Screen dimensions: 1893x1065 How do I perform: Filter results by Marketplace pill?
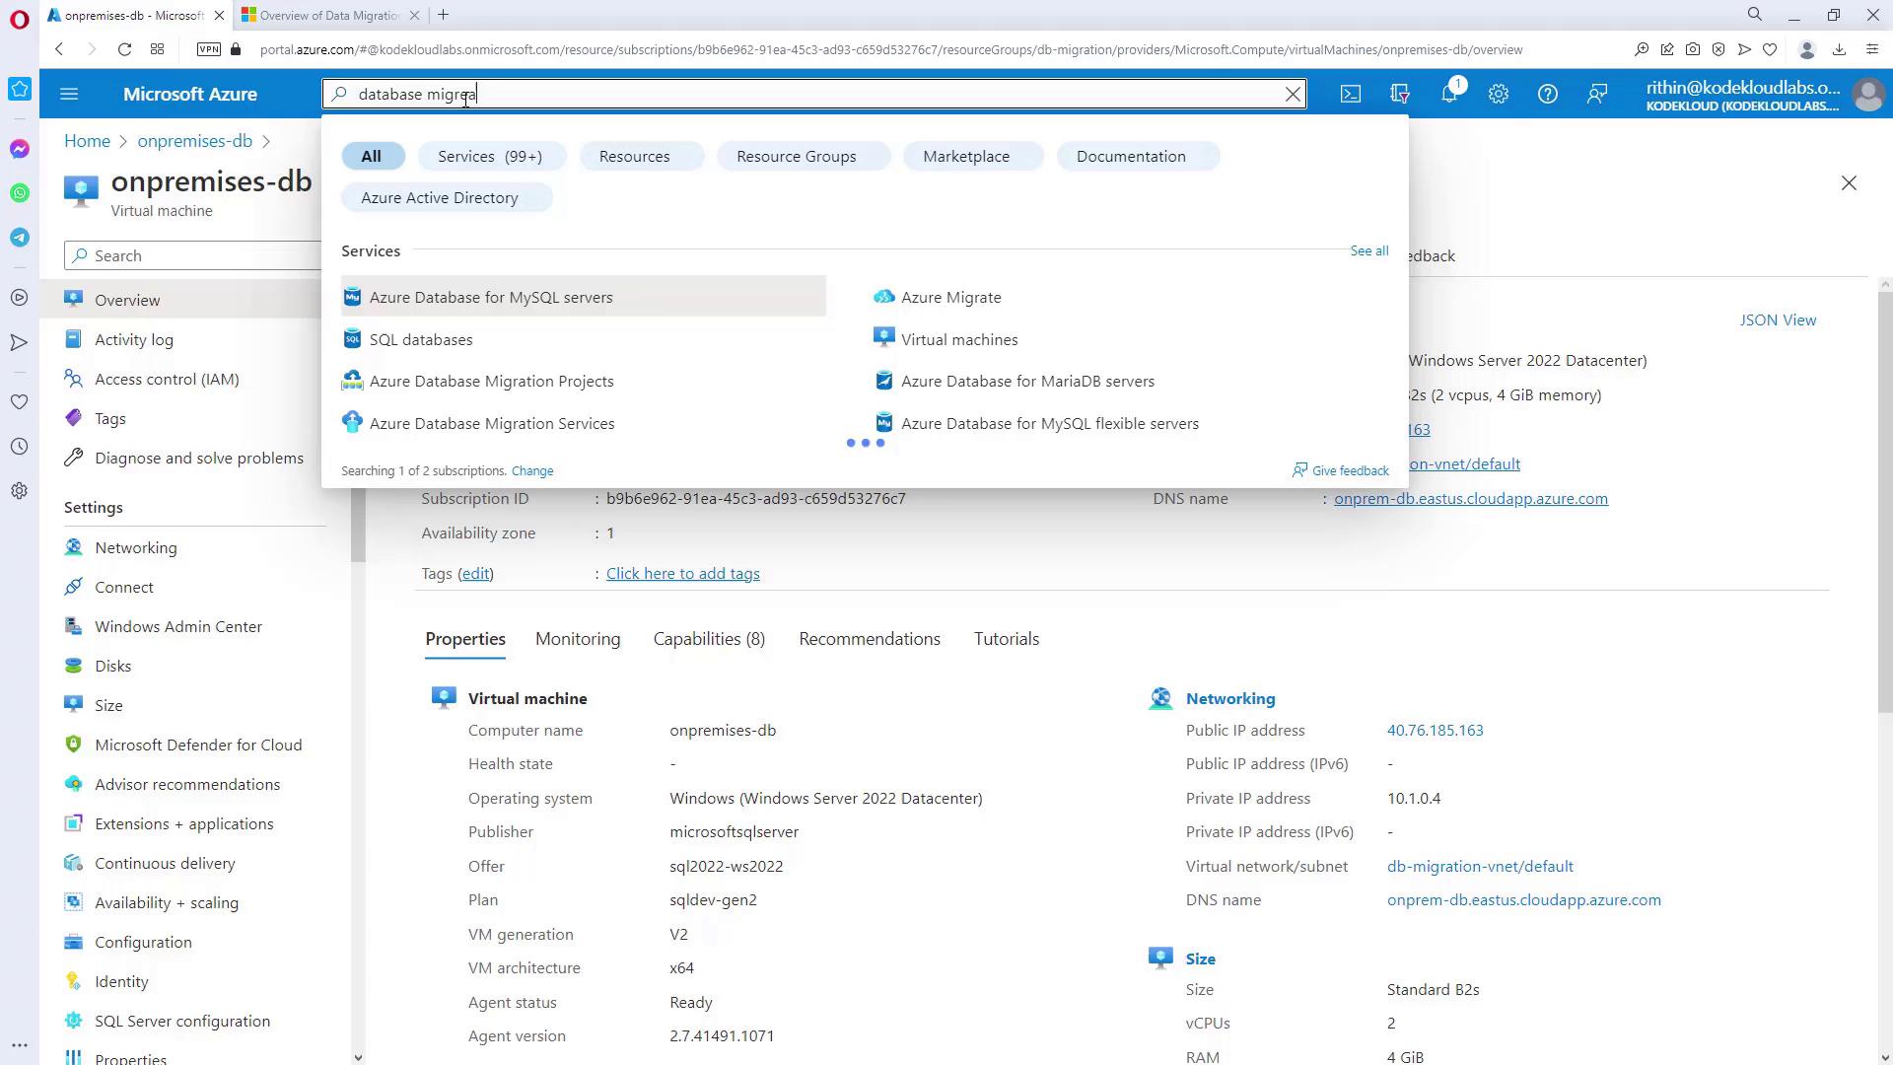pos(965,156)
